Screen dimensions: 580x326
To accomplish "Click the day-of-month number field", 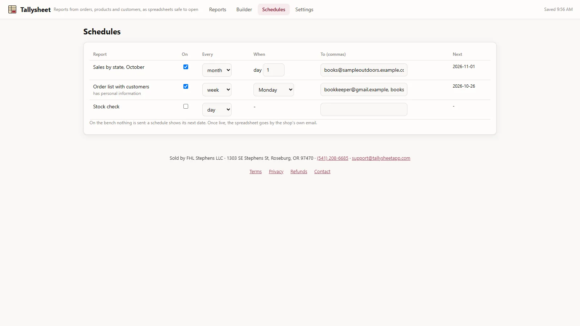I will coord(274,70).
